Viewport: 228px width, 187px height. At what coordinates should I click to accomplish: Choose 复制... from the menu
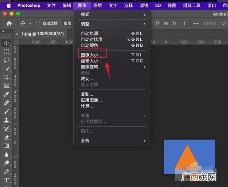tap(112, 94)
